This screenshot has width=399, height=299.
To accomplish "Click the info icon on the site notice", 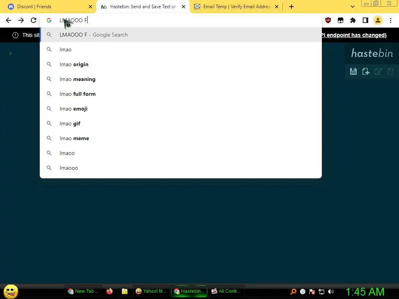I will [x=15, y=35].
